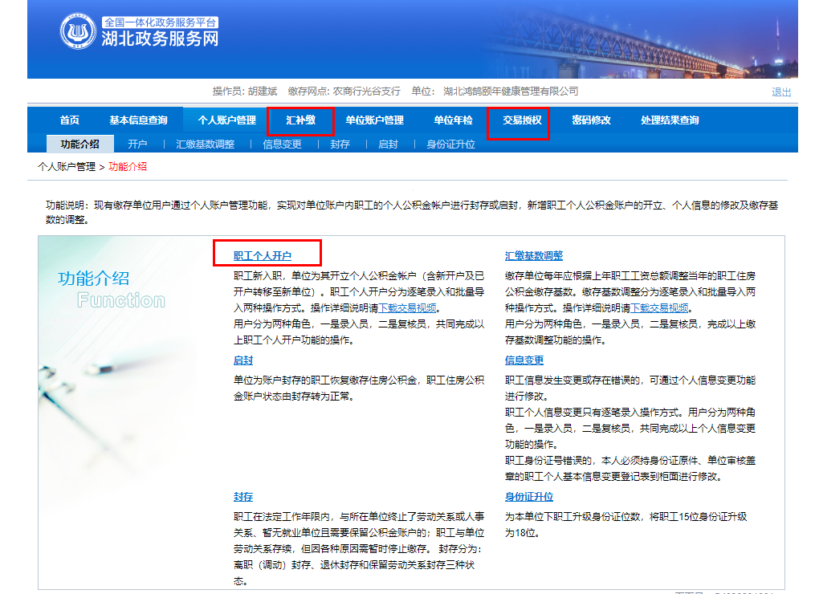Open 交易授权 in the navigation bar
This screenshot has height=594, width=815.
[522, 120]
